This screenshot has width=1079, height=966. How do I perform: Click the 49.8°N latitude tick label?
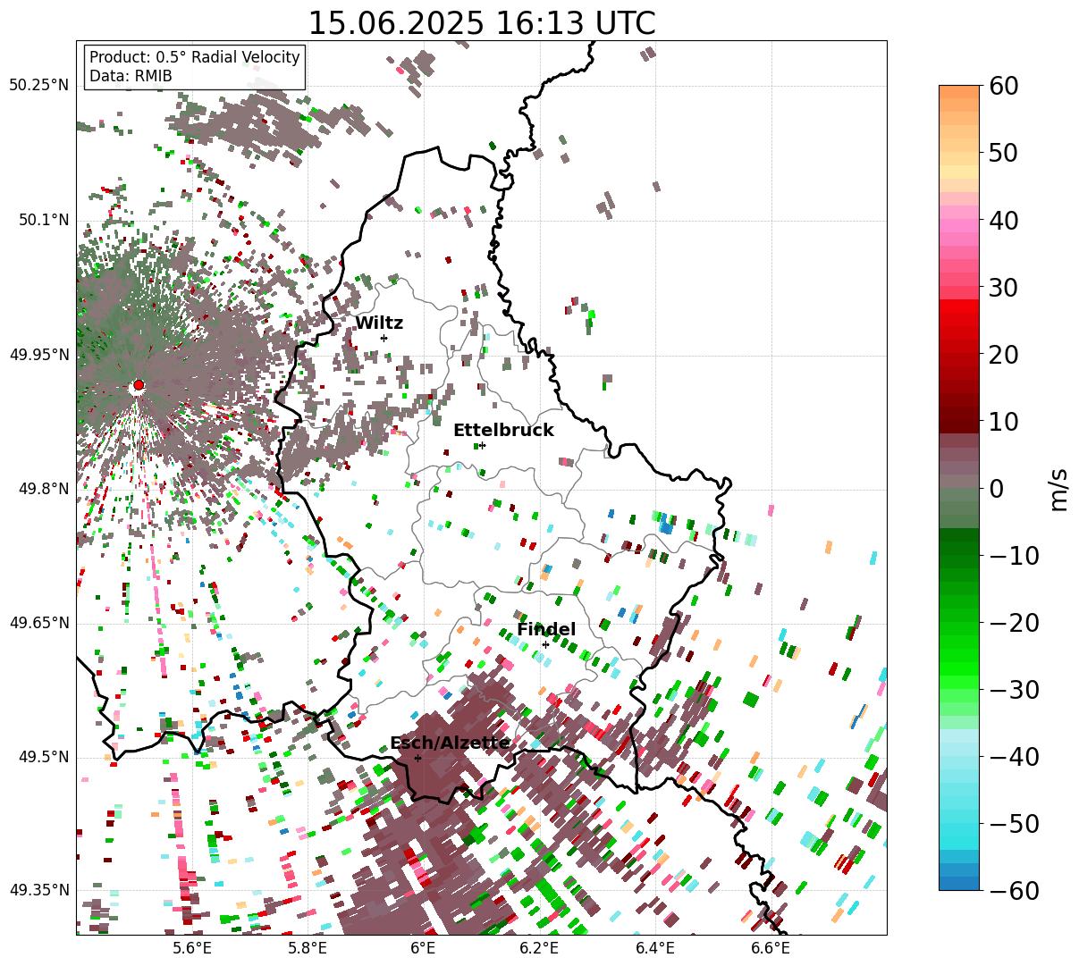coord(43,489)
